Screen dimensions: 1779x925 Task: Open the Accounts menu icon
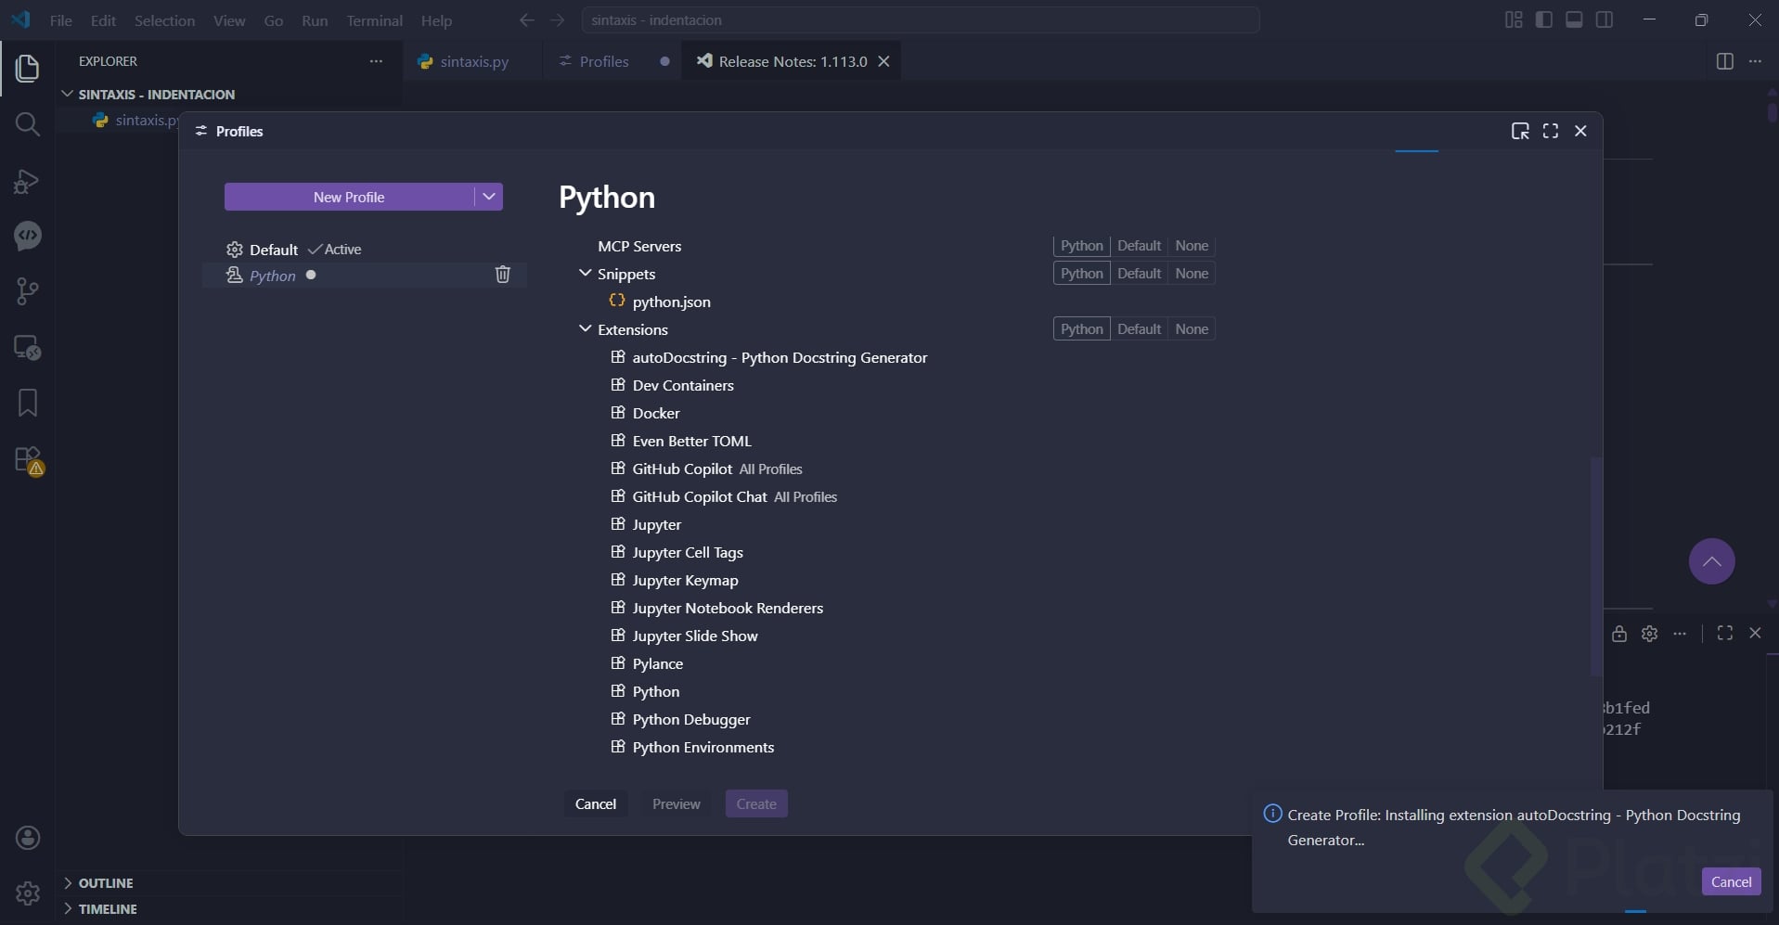click(28, 838)
